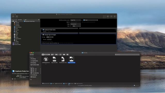Click the Record button in Automator
Image resolution: width=165 pixels, height=93 pixels.
(104, 16)
